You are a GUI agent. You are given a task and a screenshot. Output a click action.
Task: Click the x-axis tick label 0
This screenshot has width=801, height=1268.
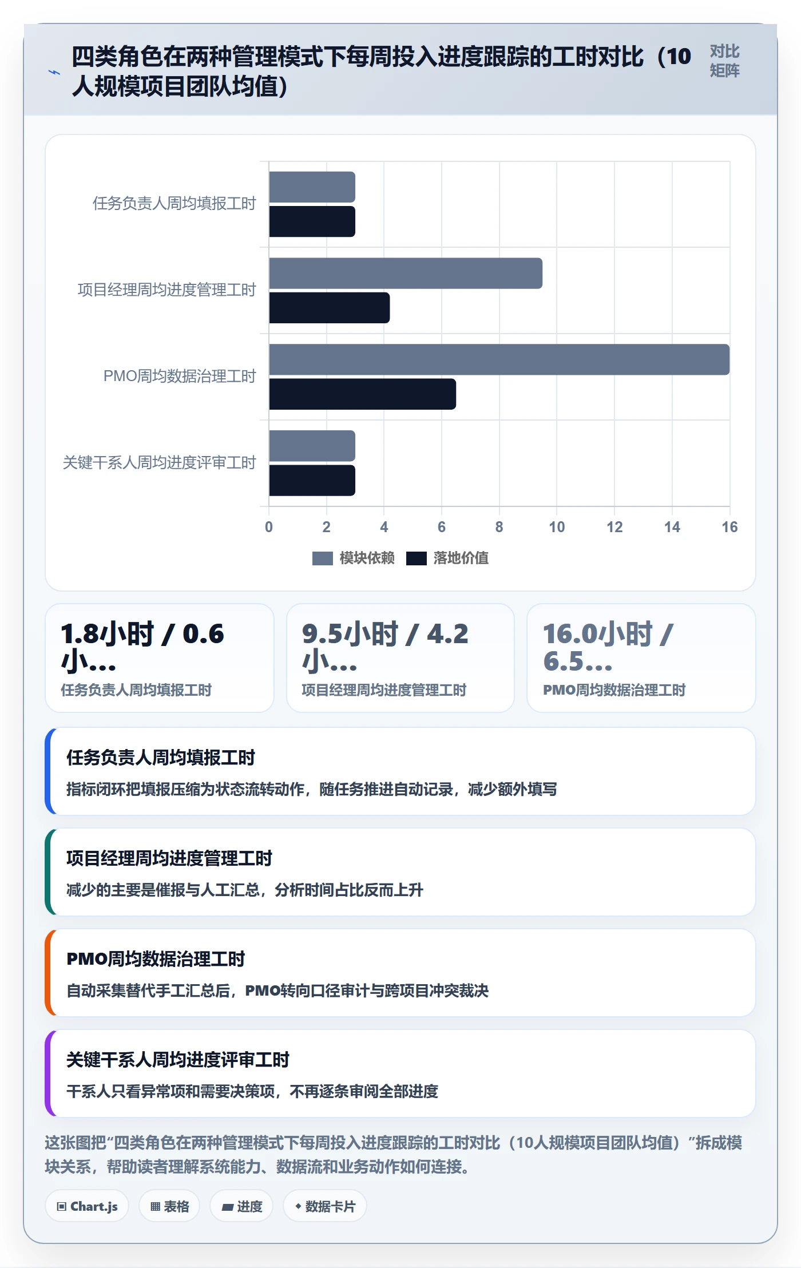pyautogui.click(x=269, y=527)
